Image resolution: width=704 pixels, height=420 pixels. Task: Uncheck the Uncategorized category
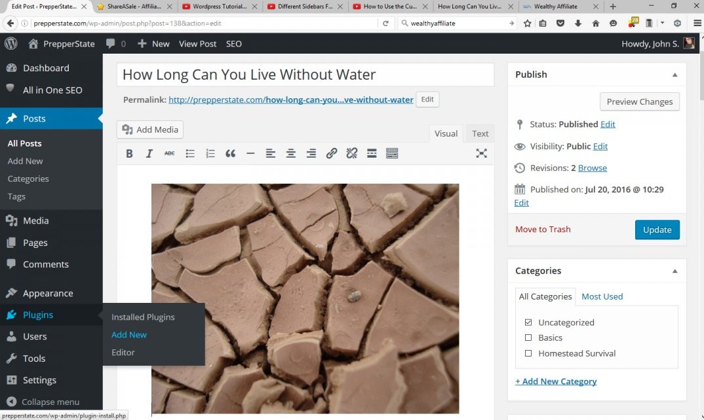528,323
